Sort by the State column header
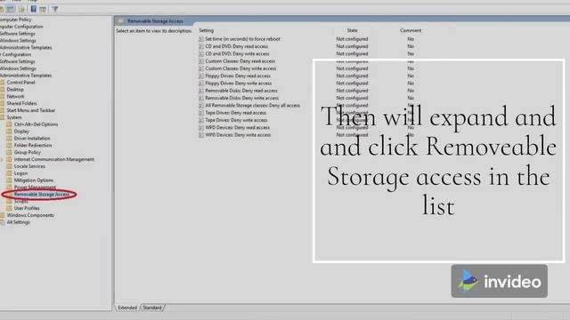 pos(353,30)
